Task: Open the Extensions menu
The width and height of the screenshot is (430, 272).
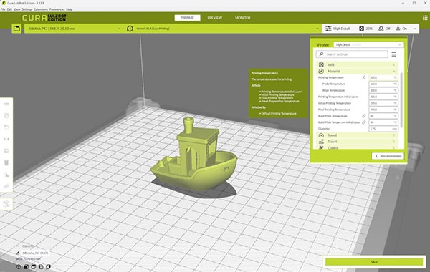Action: [x=41, y=9]
